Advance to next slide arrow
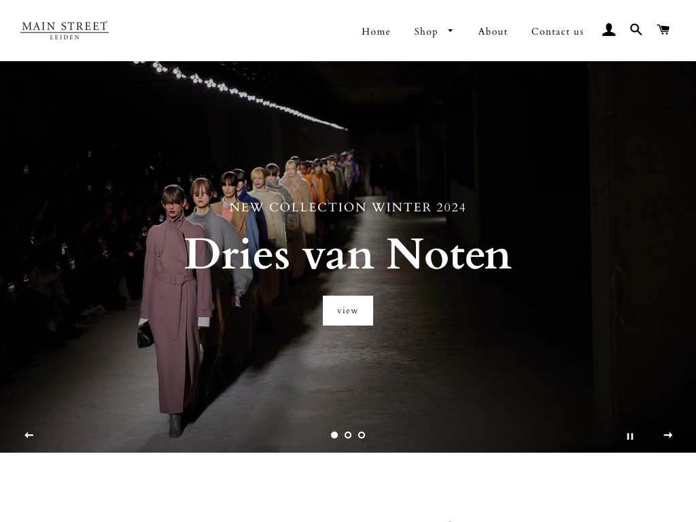 (667, 435)
